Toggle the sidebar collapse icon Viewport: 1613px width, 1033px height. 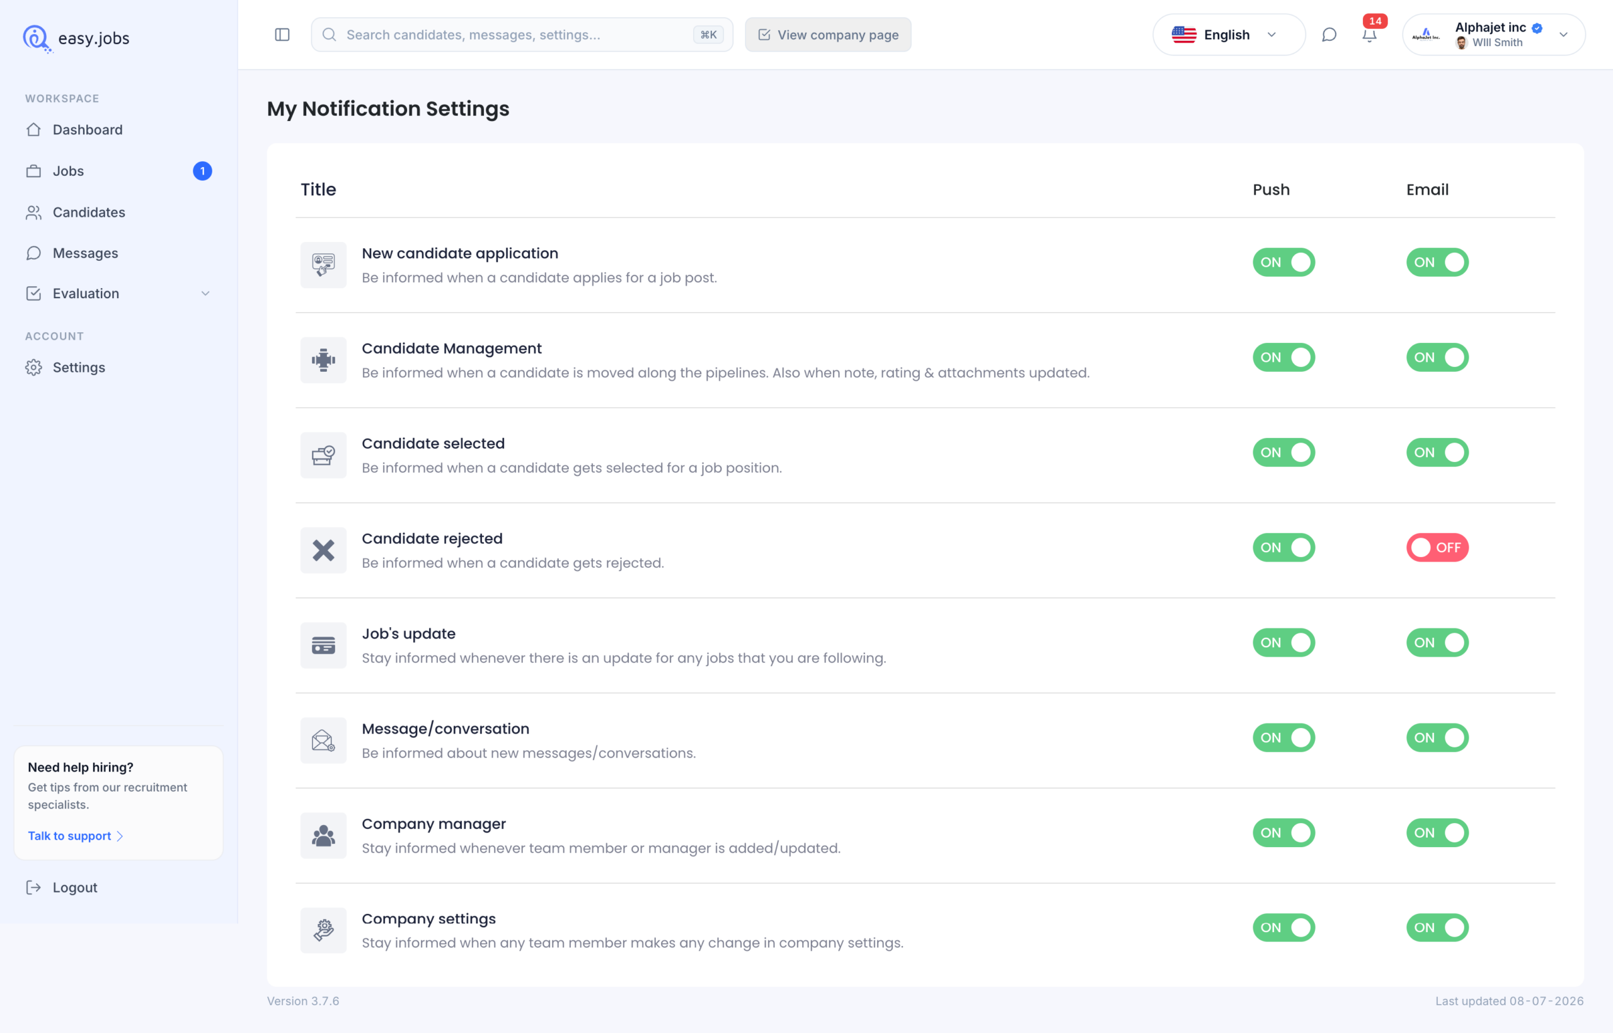pos(282,35)
